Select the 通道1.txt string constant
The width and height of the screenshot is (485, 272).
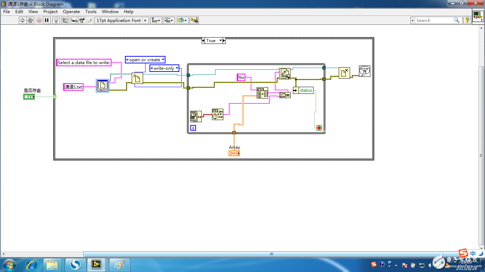(73, 87)
